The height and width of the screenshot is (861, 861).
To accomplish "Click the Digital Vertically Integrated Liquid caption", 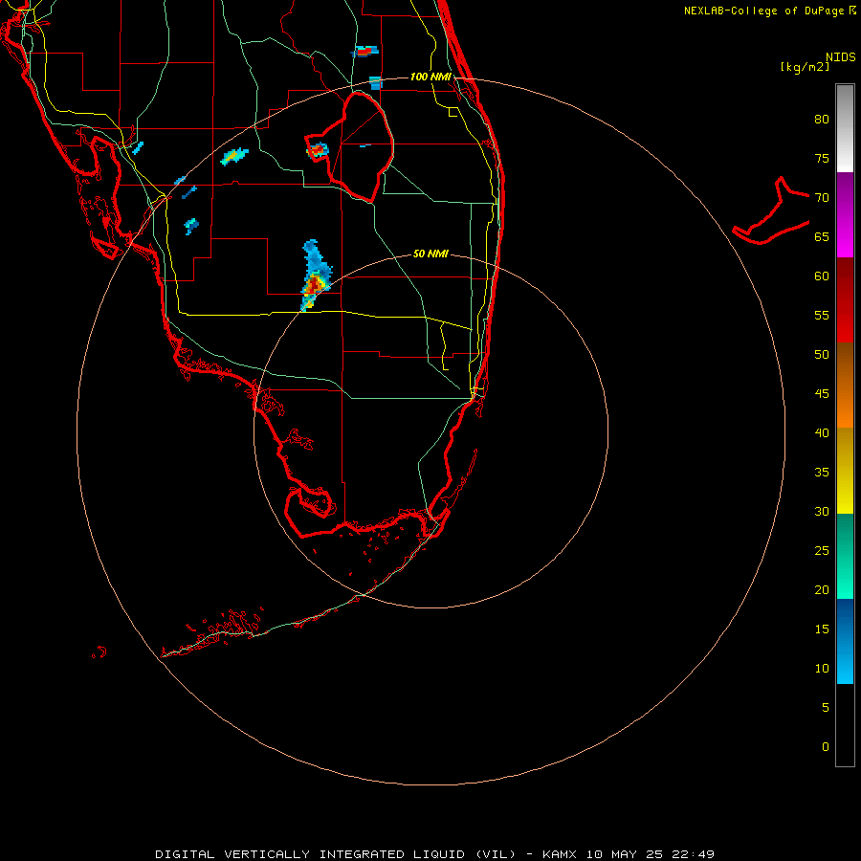I will tap(435, 854).
